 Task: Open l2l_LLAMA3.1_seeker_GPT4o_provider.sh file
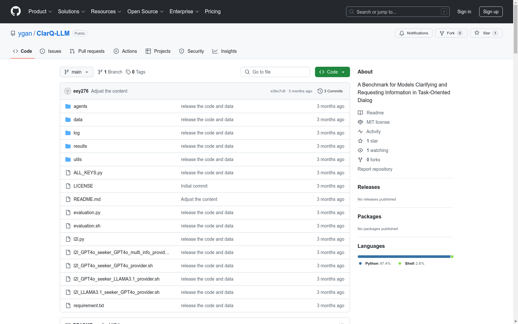pyautogui.click(x=117, y=292)
